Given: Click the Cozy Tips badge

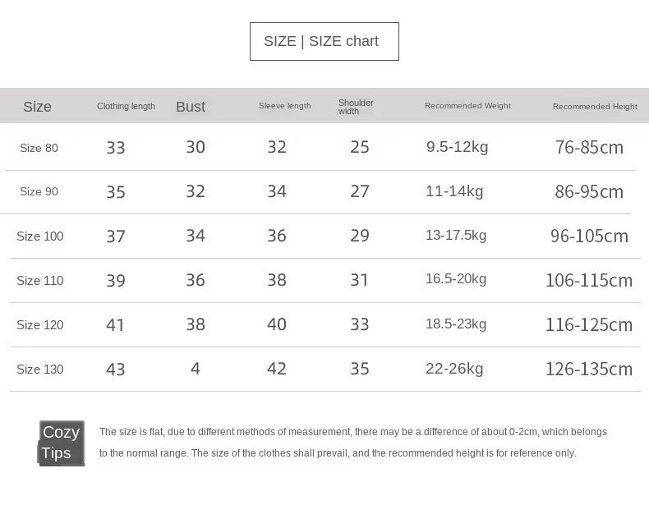Looking at the screenshot, I should coord(61,443).
